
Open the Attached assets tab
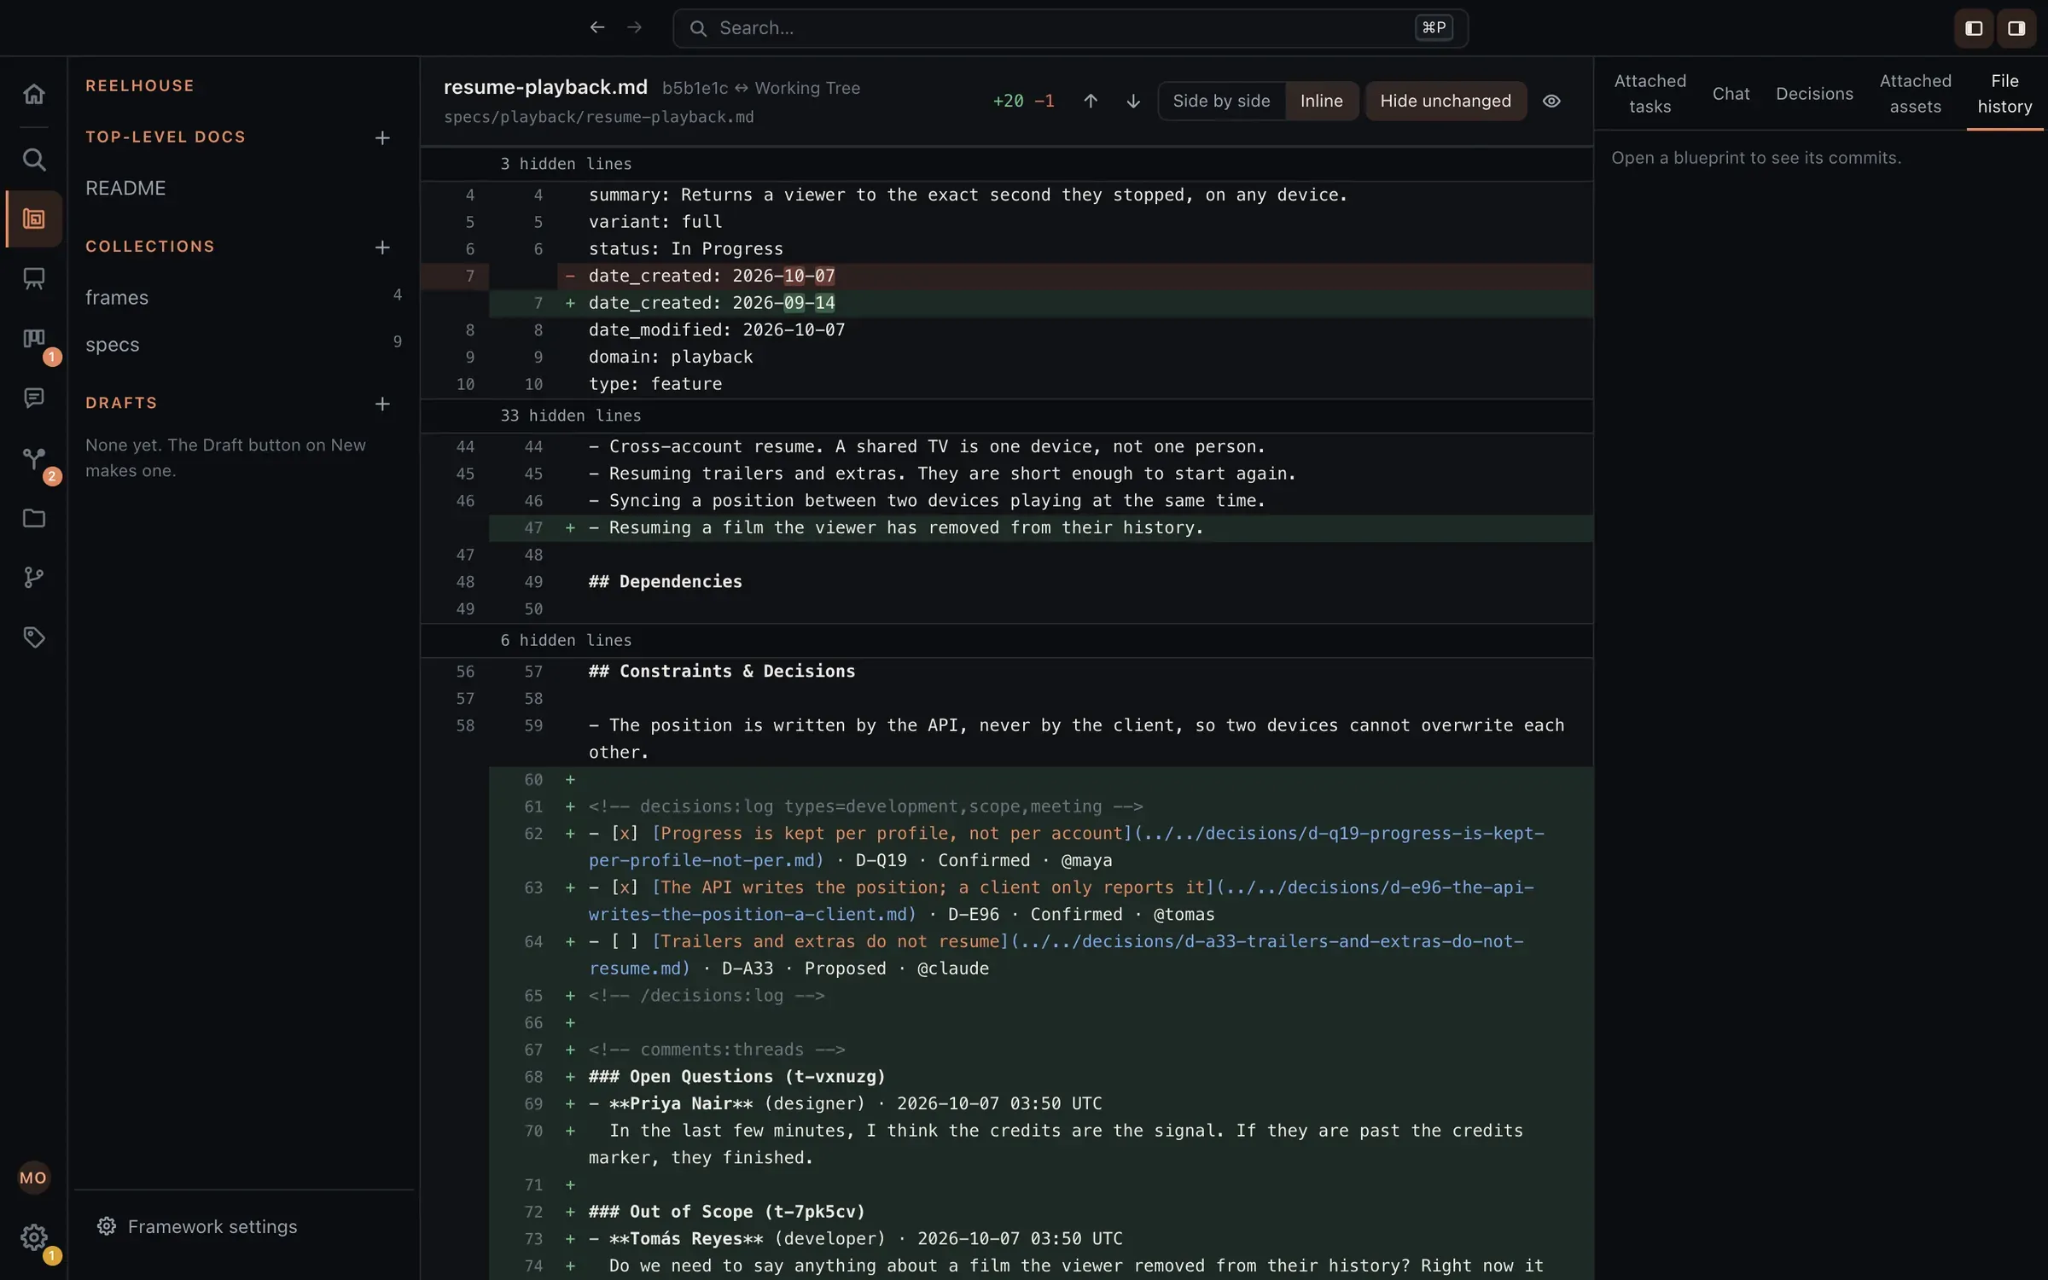(1915, 94)
